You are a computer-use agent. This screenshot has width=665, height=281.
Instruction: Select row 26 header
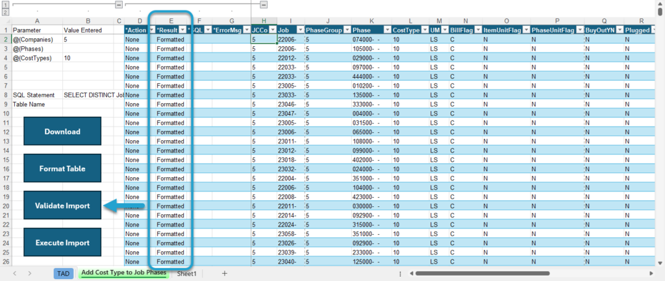point(5,262)
